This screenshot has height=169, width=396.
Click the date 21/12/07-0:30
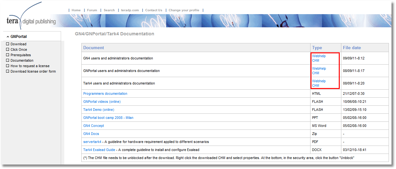point(354,93)
